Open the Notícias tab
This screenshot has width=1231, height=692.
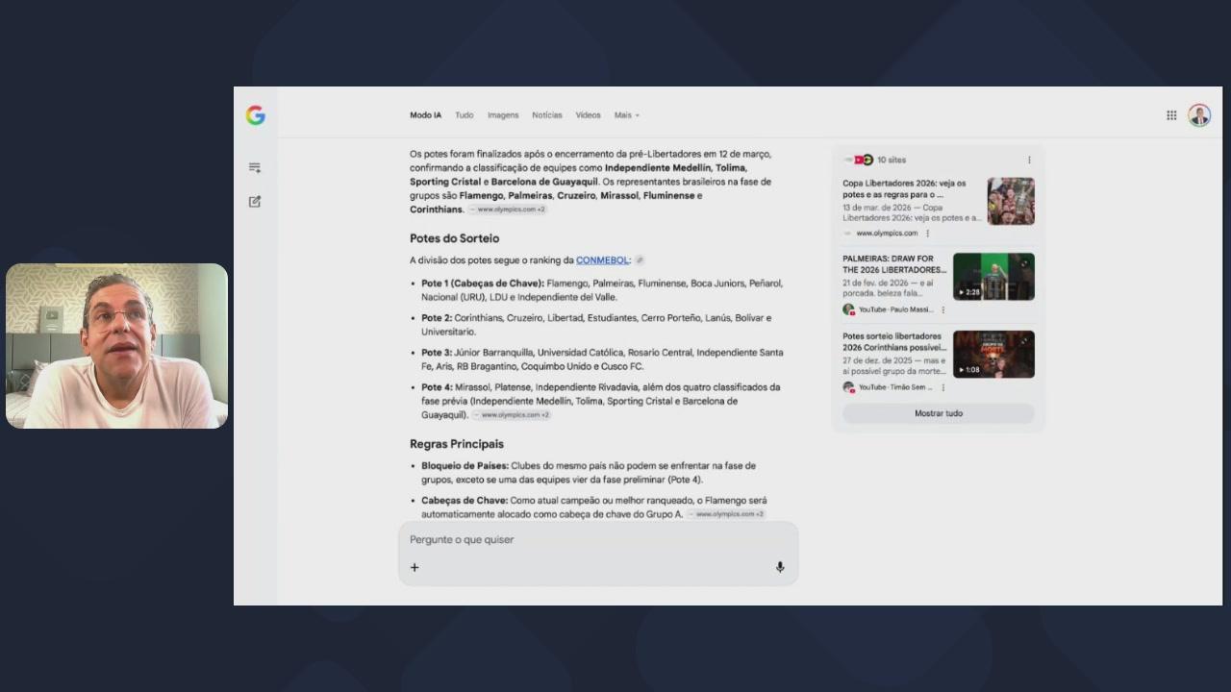(x=547, y=115)
